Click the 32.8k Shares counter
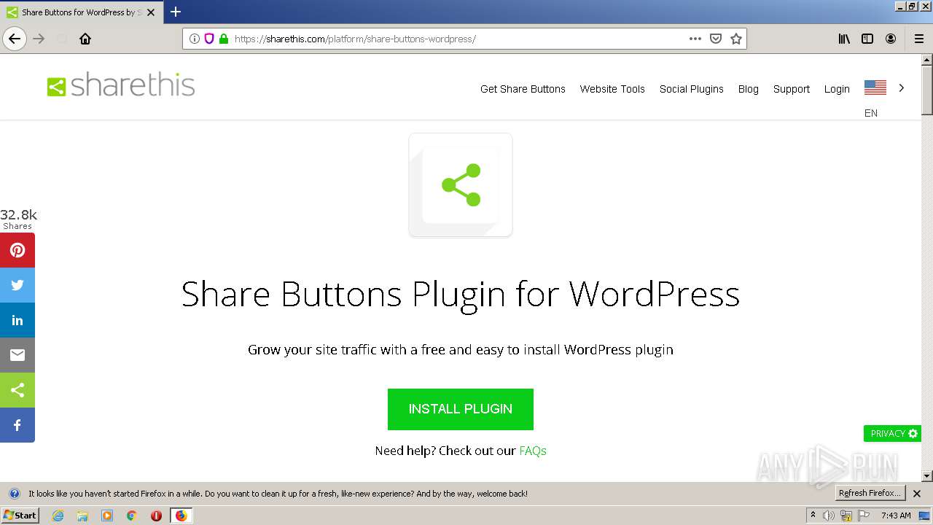Screen dimensions: 933x525 pos(18,219)
